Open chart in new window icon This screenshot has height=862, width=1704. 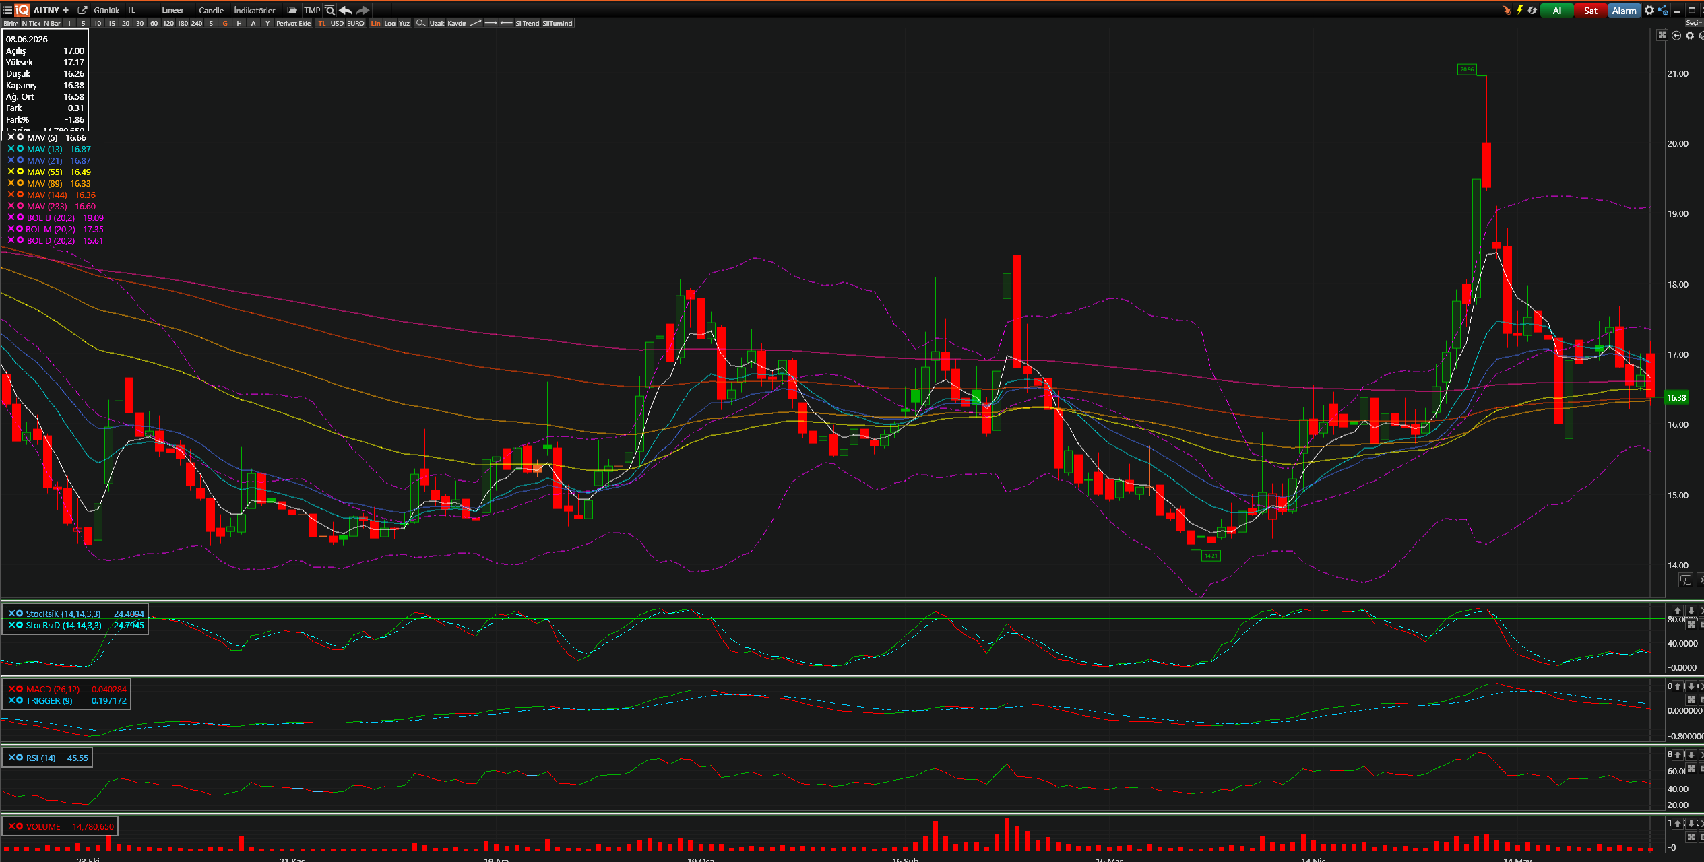point(82,10)
